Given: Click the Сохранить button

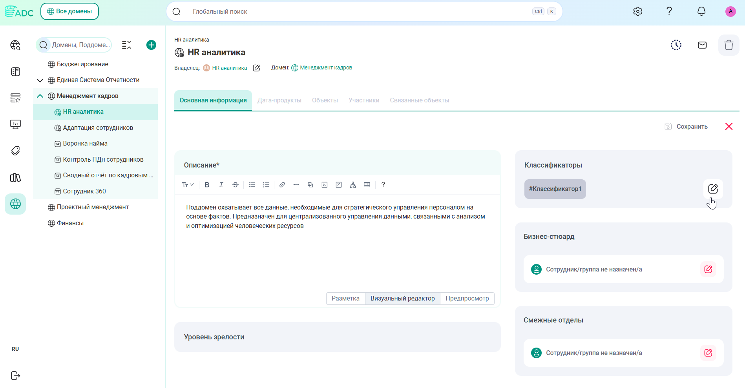Looking at the screenshot, I should [686, 126].
